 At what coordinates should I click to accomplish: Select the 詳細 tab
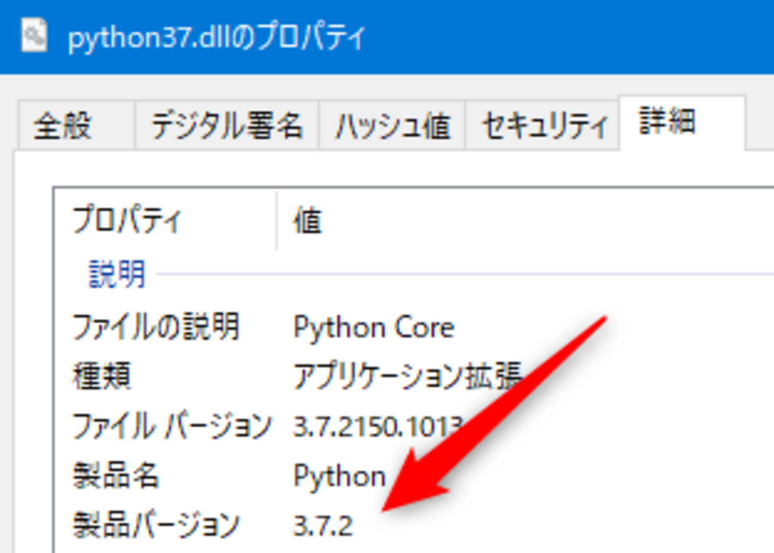pos(682,123)
